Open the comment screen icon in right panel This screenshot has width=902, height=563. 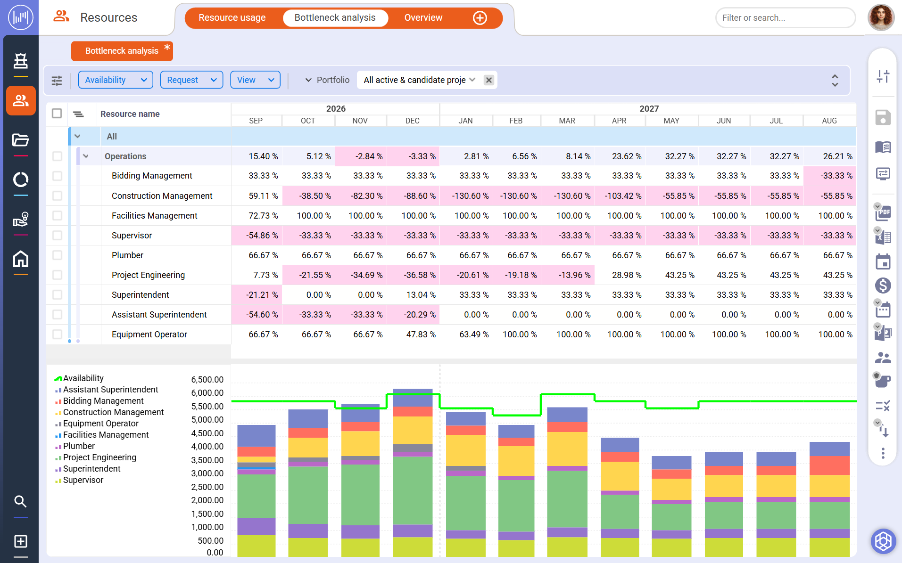(x=883, y=174)
